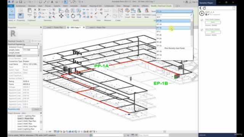
Task: Open the Paste dropdown arrow
Action: (29, 17)
